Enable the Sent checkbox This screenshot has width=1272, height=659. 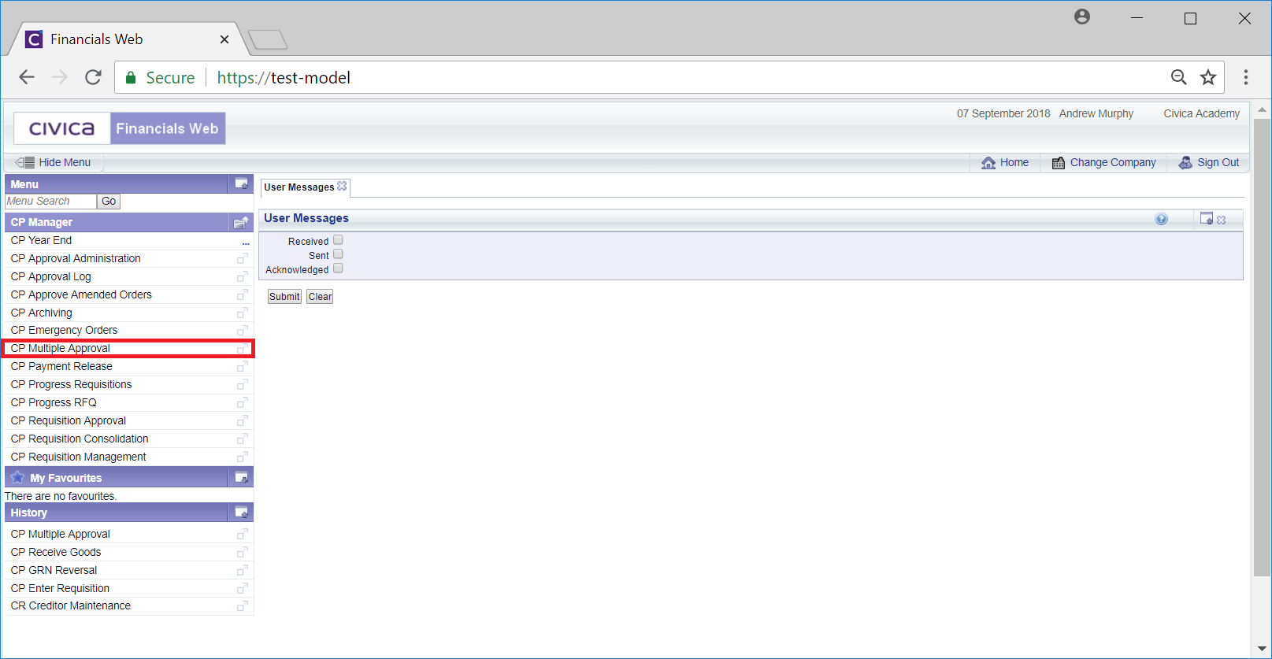click(338, 254)
